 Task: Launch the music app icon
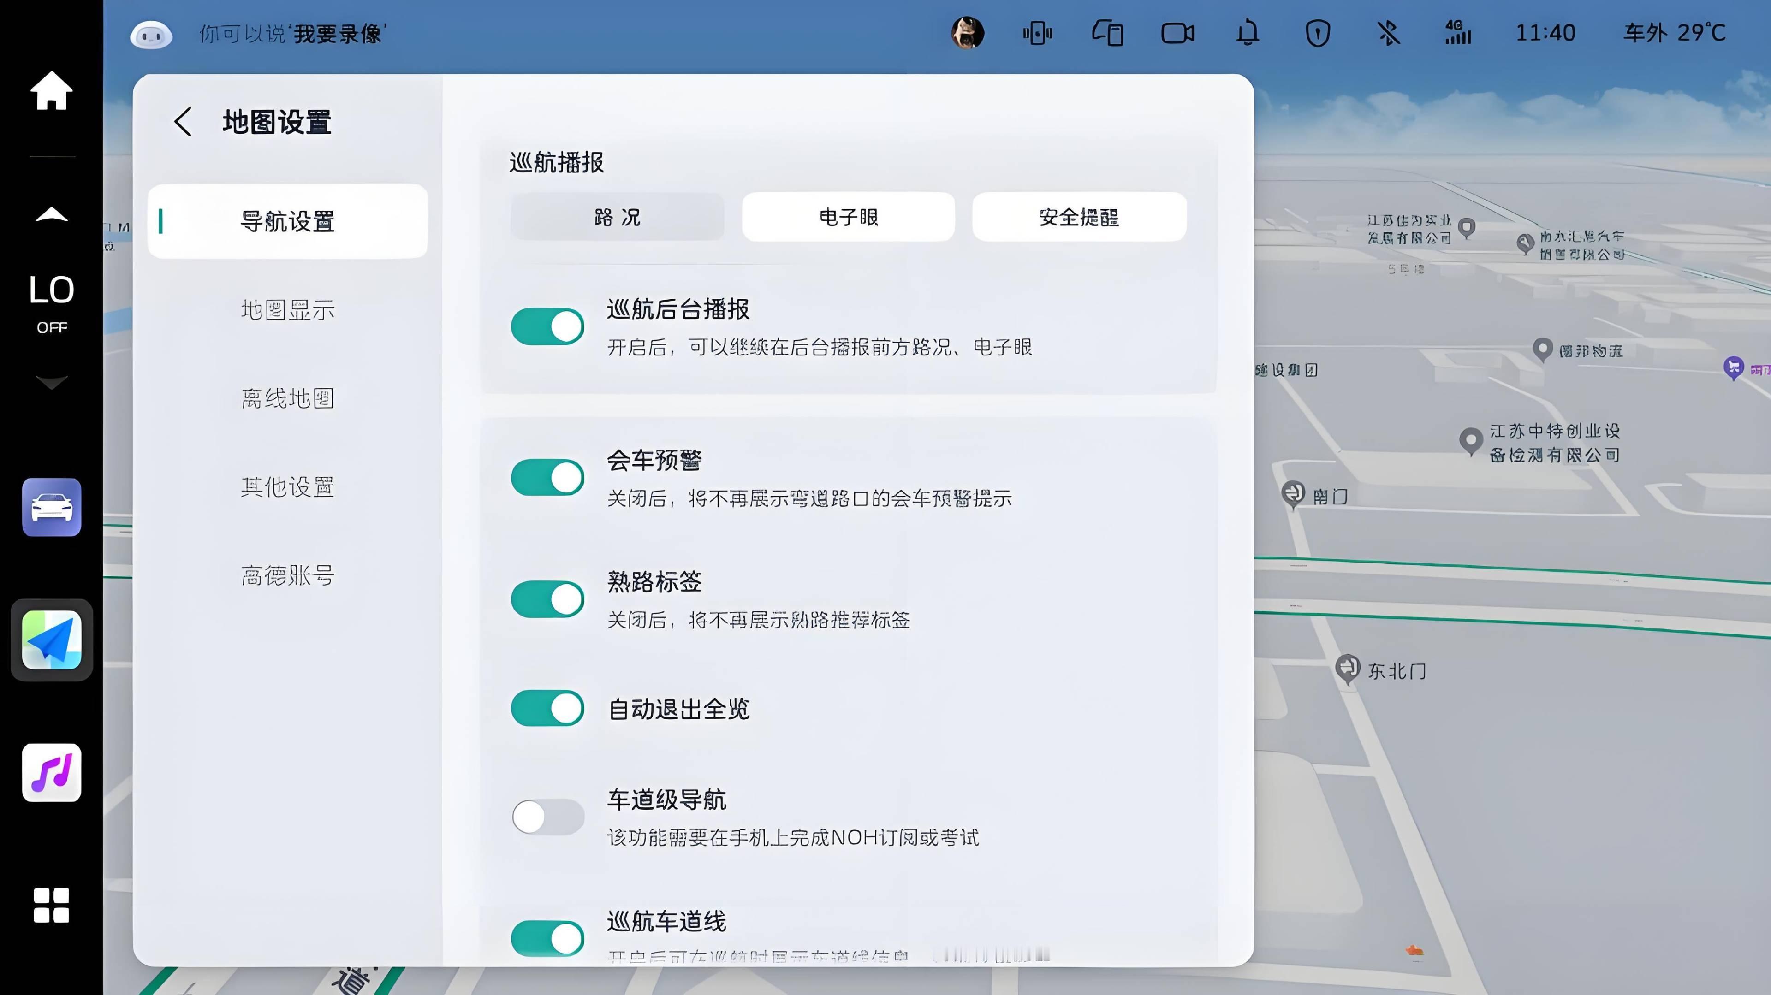(x=52, y=772)
